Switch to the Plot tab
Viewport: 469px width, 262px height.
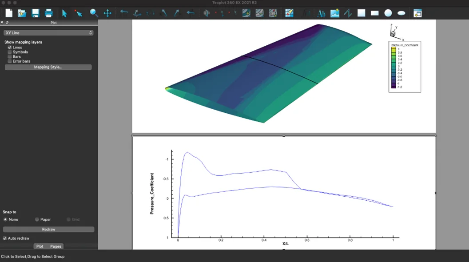pyautogui.click(x=40, y=246)
